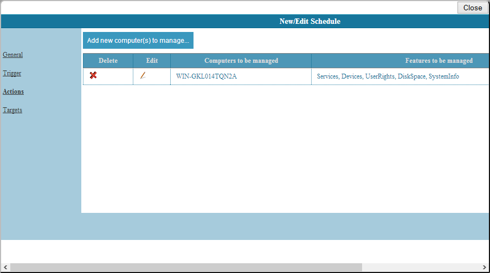Click the horizontal scrollbar thumb

186,268
